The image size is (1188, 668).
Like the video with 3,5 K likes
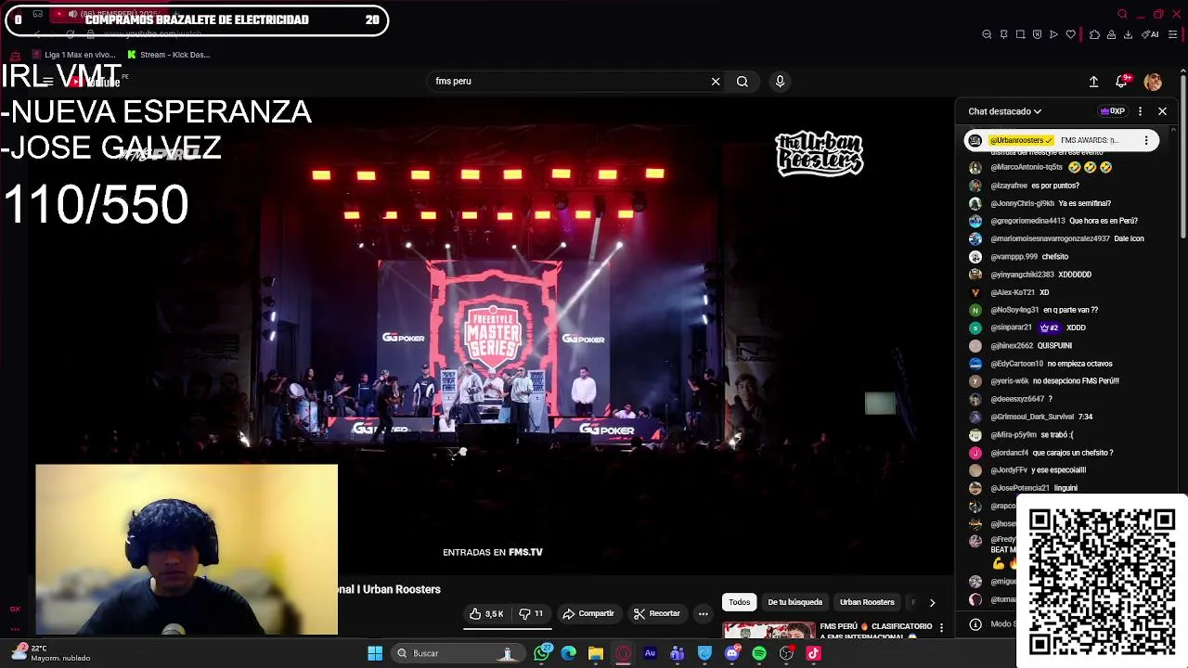(486, 614)
